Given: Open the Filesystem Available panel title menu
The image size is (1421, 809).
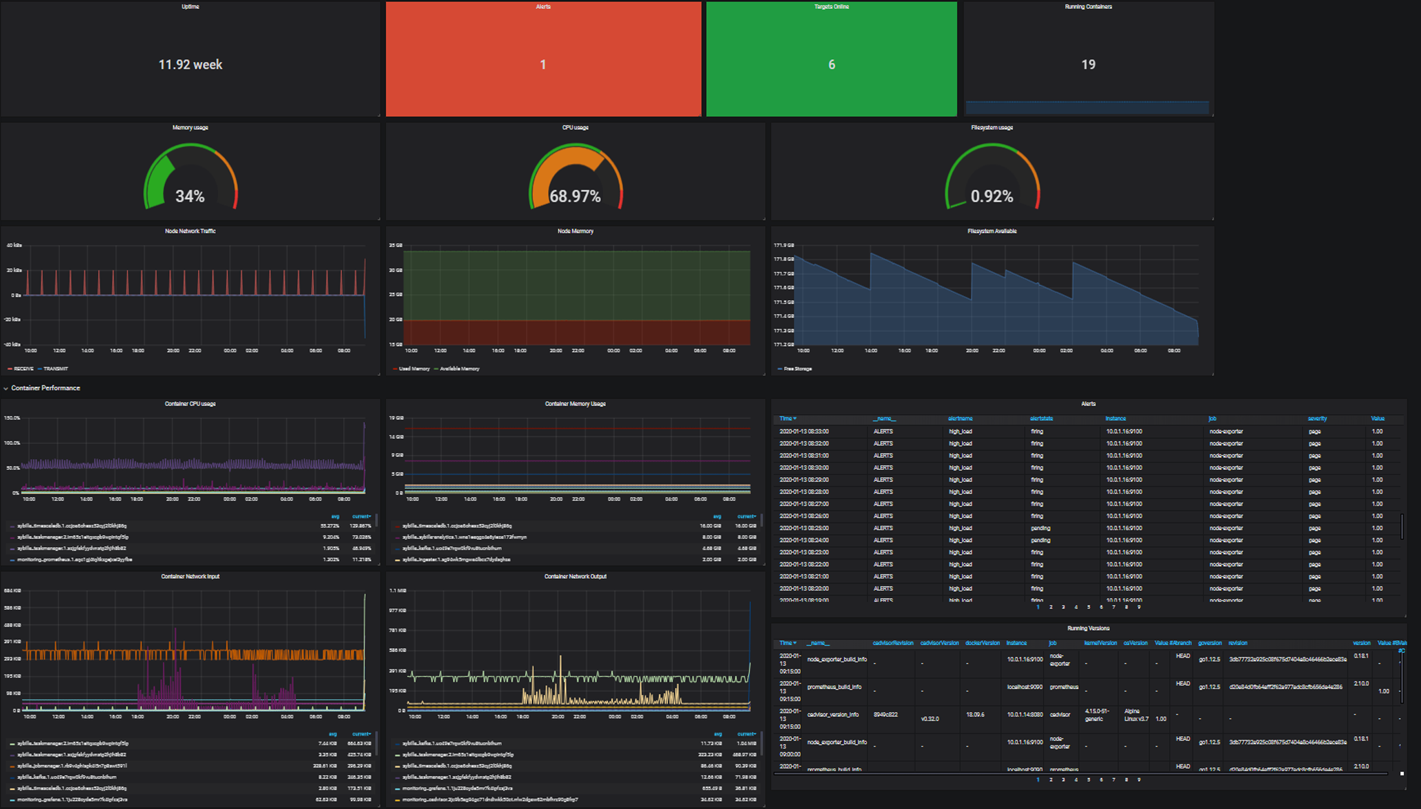Looking at the screenshot, I should click(x=992, y=231).
